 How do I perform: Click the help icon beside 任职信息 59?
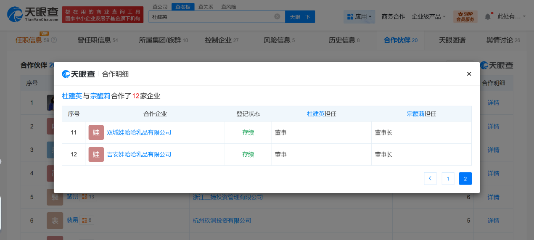[54, 40]
